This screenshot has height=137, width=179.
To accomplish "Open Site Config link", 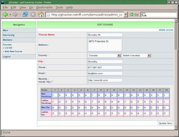I will [x=9, y=35].
